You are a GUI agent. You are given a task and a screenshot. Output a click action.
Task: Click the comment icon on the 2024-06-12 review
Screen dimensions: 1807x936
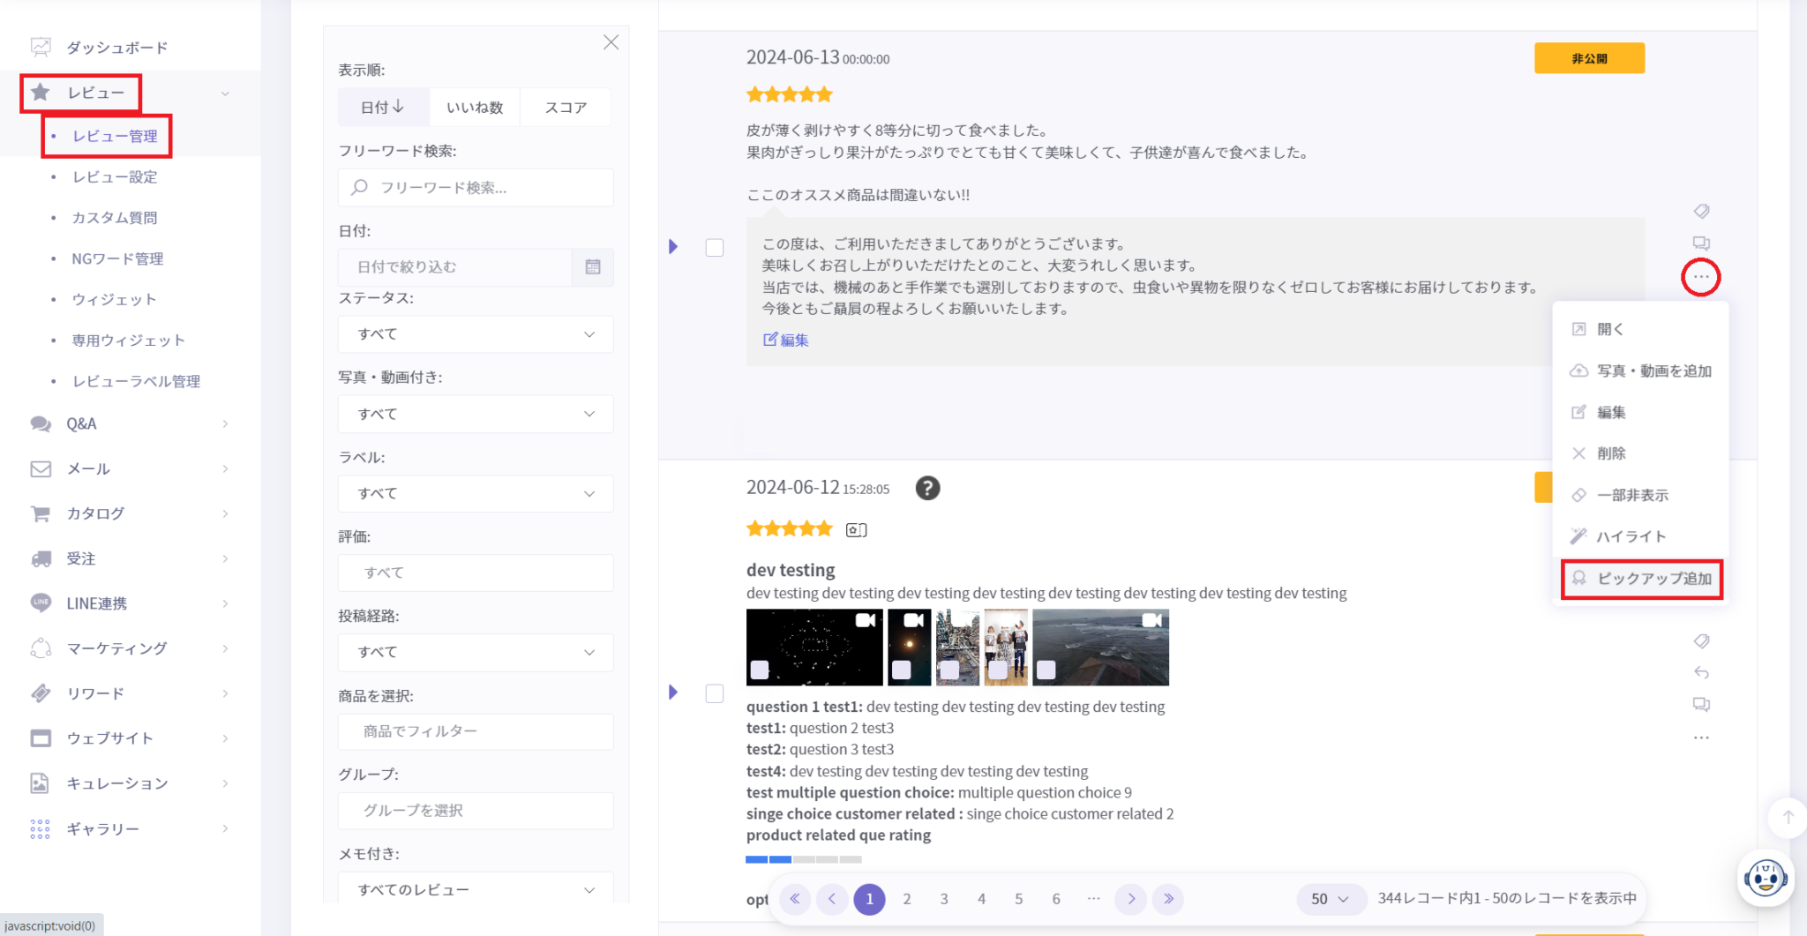pyautogui.click(x=1701, y=705)
